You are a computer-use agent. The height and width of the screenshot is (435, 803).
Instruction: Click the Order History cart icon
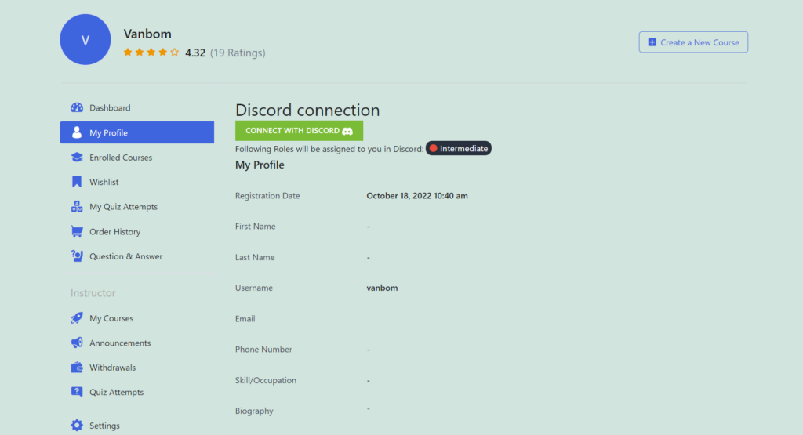tap(77, 231)
